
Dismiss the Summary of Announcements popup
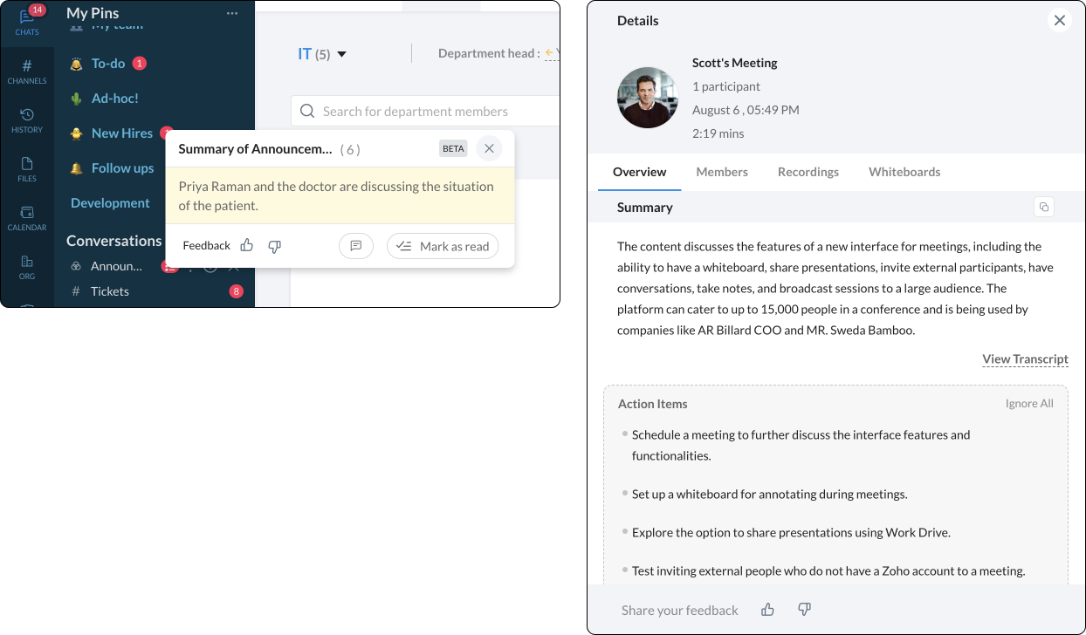tap(489, 148)
